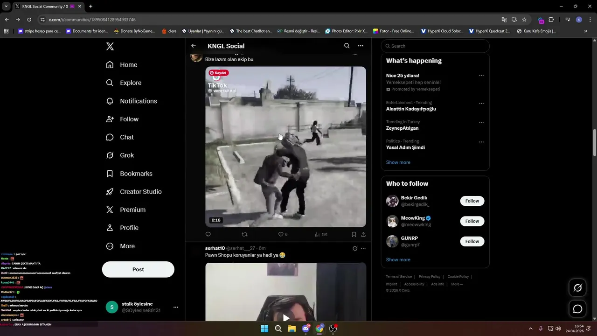The width and height of the screenshot is (597, 336).
Task: Repost the Bize lazım olan post
Action: pyautogui.click(x=244, y=234)
